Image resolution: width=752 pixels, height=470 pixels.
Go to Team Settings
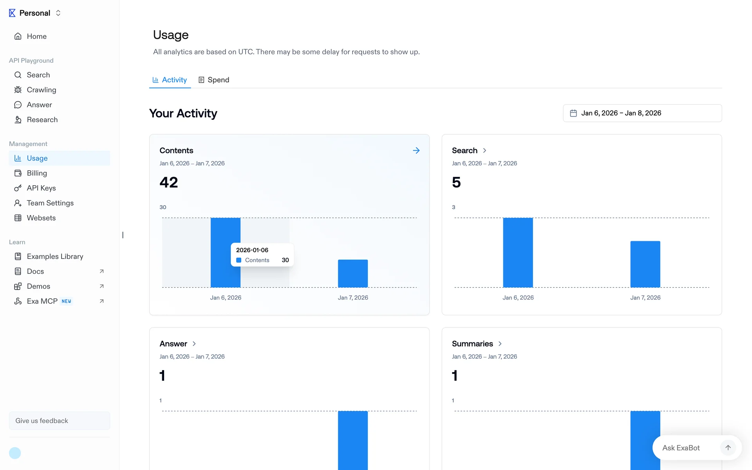50,203
